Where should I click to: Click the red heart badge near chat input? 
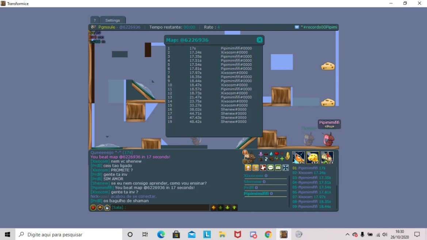93,207
